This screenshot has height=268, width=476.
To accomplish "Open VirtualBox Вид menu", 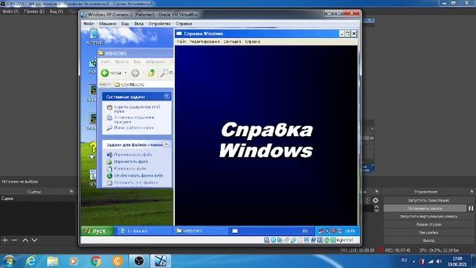I will (125, 23).
